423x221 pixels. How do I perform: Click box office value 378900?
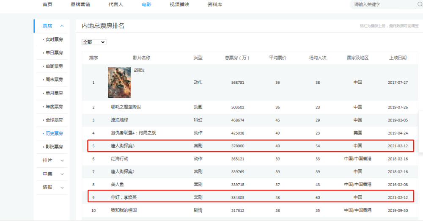[x=238, y=146]
